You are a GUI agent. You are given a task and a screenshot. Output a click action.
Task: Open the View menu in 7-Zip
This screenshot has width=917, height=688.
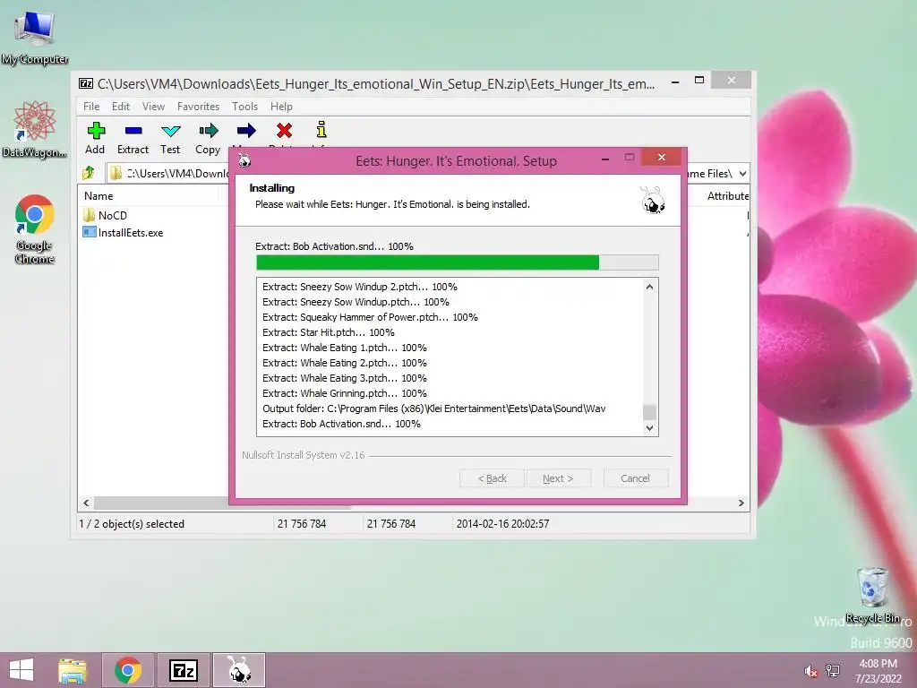coord(153,107)
